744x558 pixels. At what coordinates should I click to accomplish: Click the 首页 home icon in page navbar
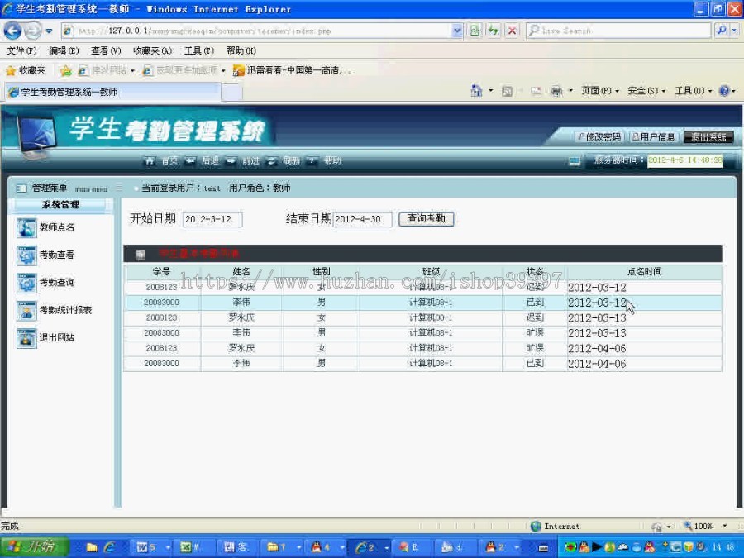pos(150,161)
